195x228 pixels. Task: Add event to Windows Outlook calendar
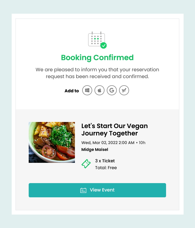coord(87,90)
